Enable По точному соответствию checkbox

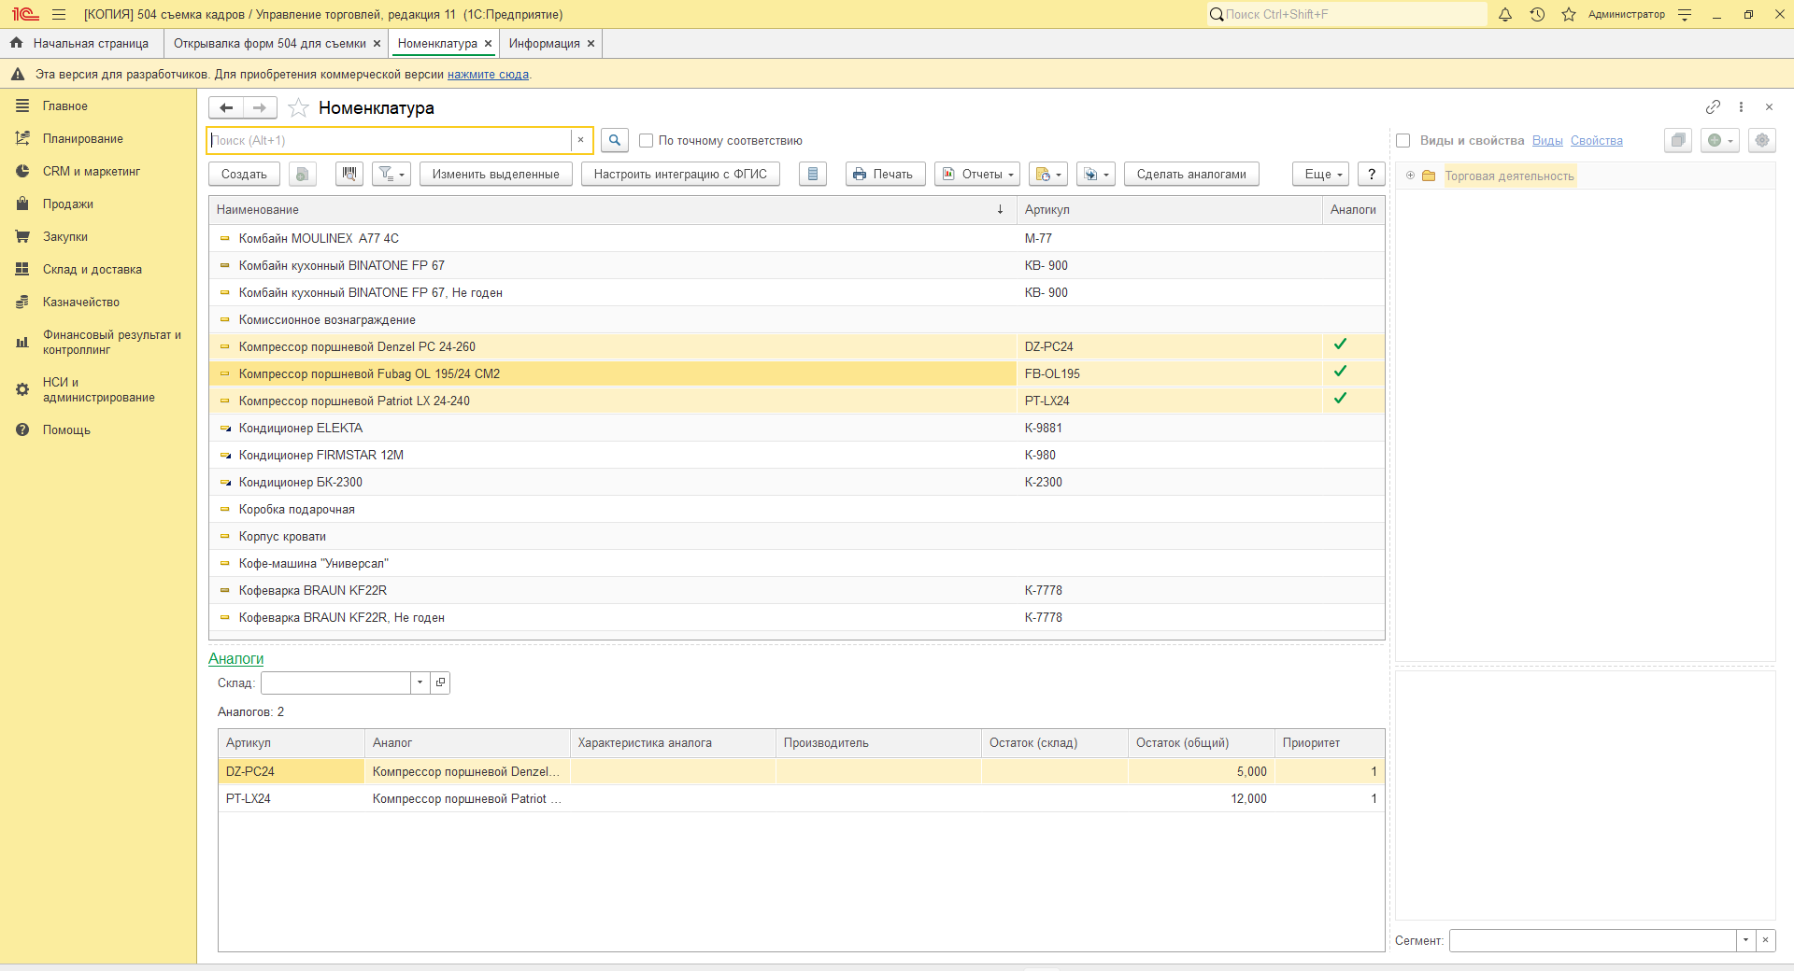pyautogui.click(x=646, y=140)
